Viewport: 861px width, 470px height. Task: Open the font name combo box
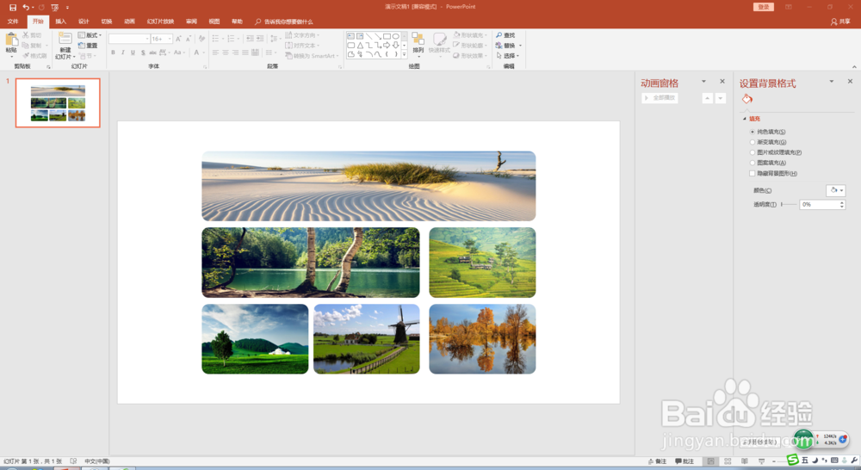tap(129, 39)
